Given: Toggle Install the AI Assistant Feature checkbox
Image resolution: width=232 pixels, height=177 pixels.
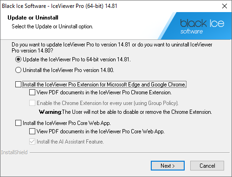Looking at the screenshot, I should click(32, 142).
